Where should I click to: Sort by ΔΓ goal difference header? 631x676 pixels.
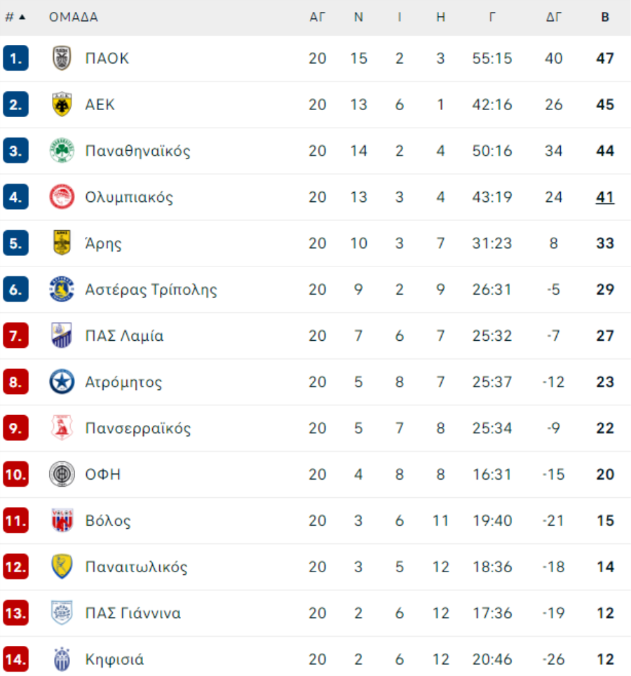pyautogui.click(x=554, y=18)
